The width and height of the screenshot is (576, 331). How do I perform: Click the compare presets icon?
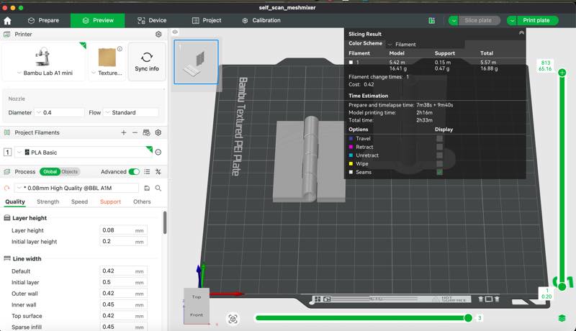click(158, 172)
